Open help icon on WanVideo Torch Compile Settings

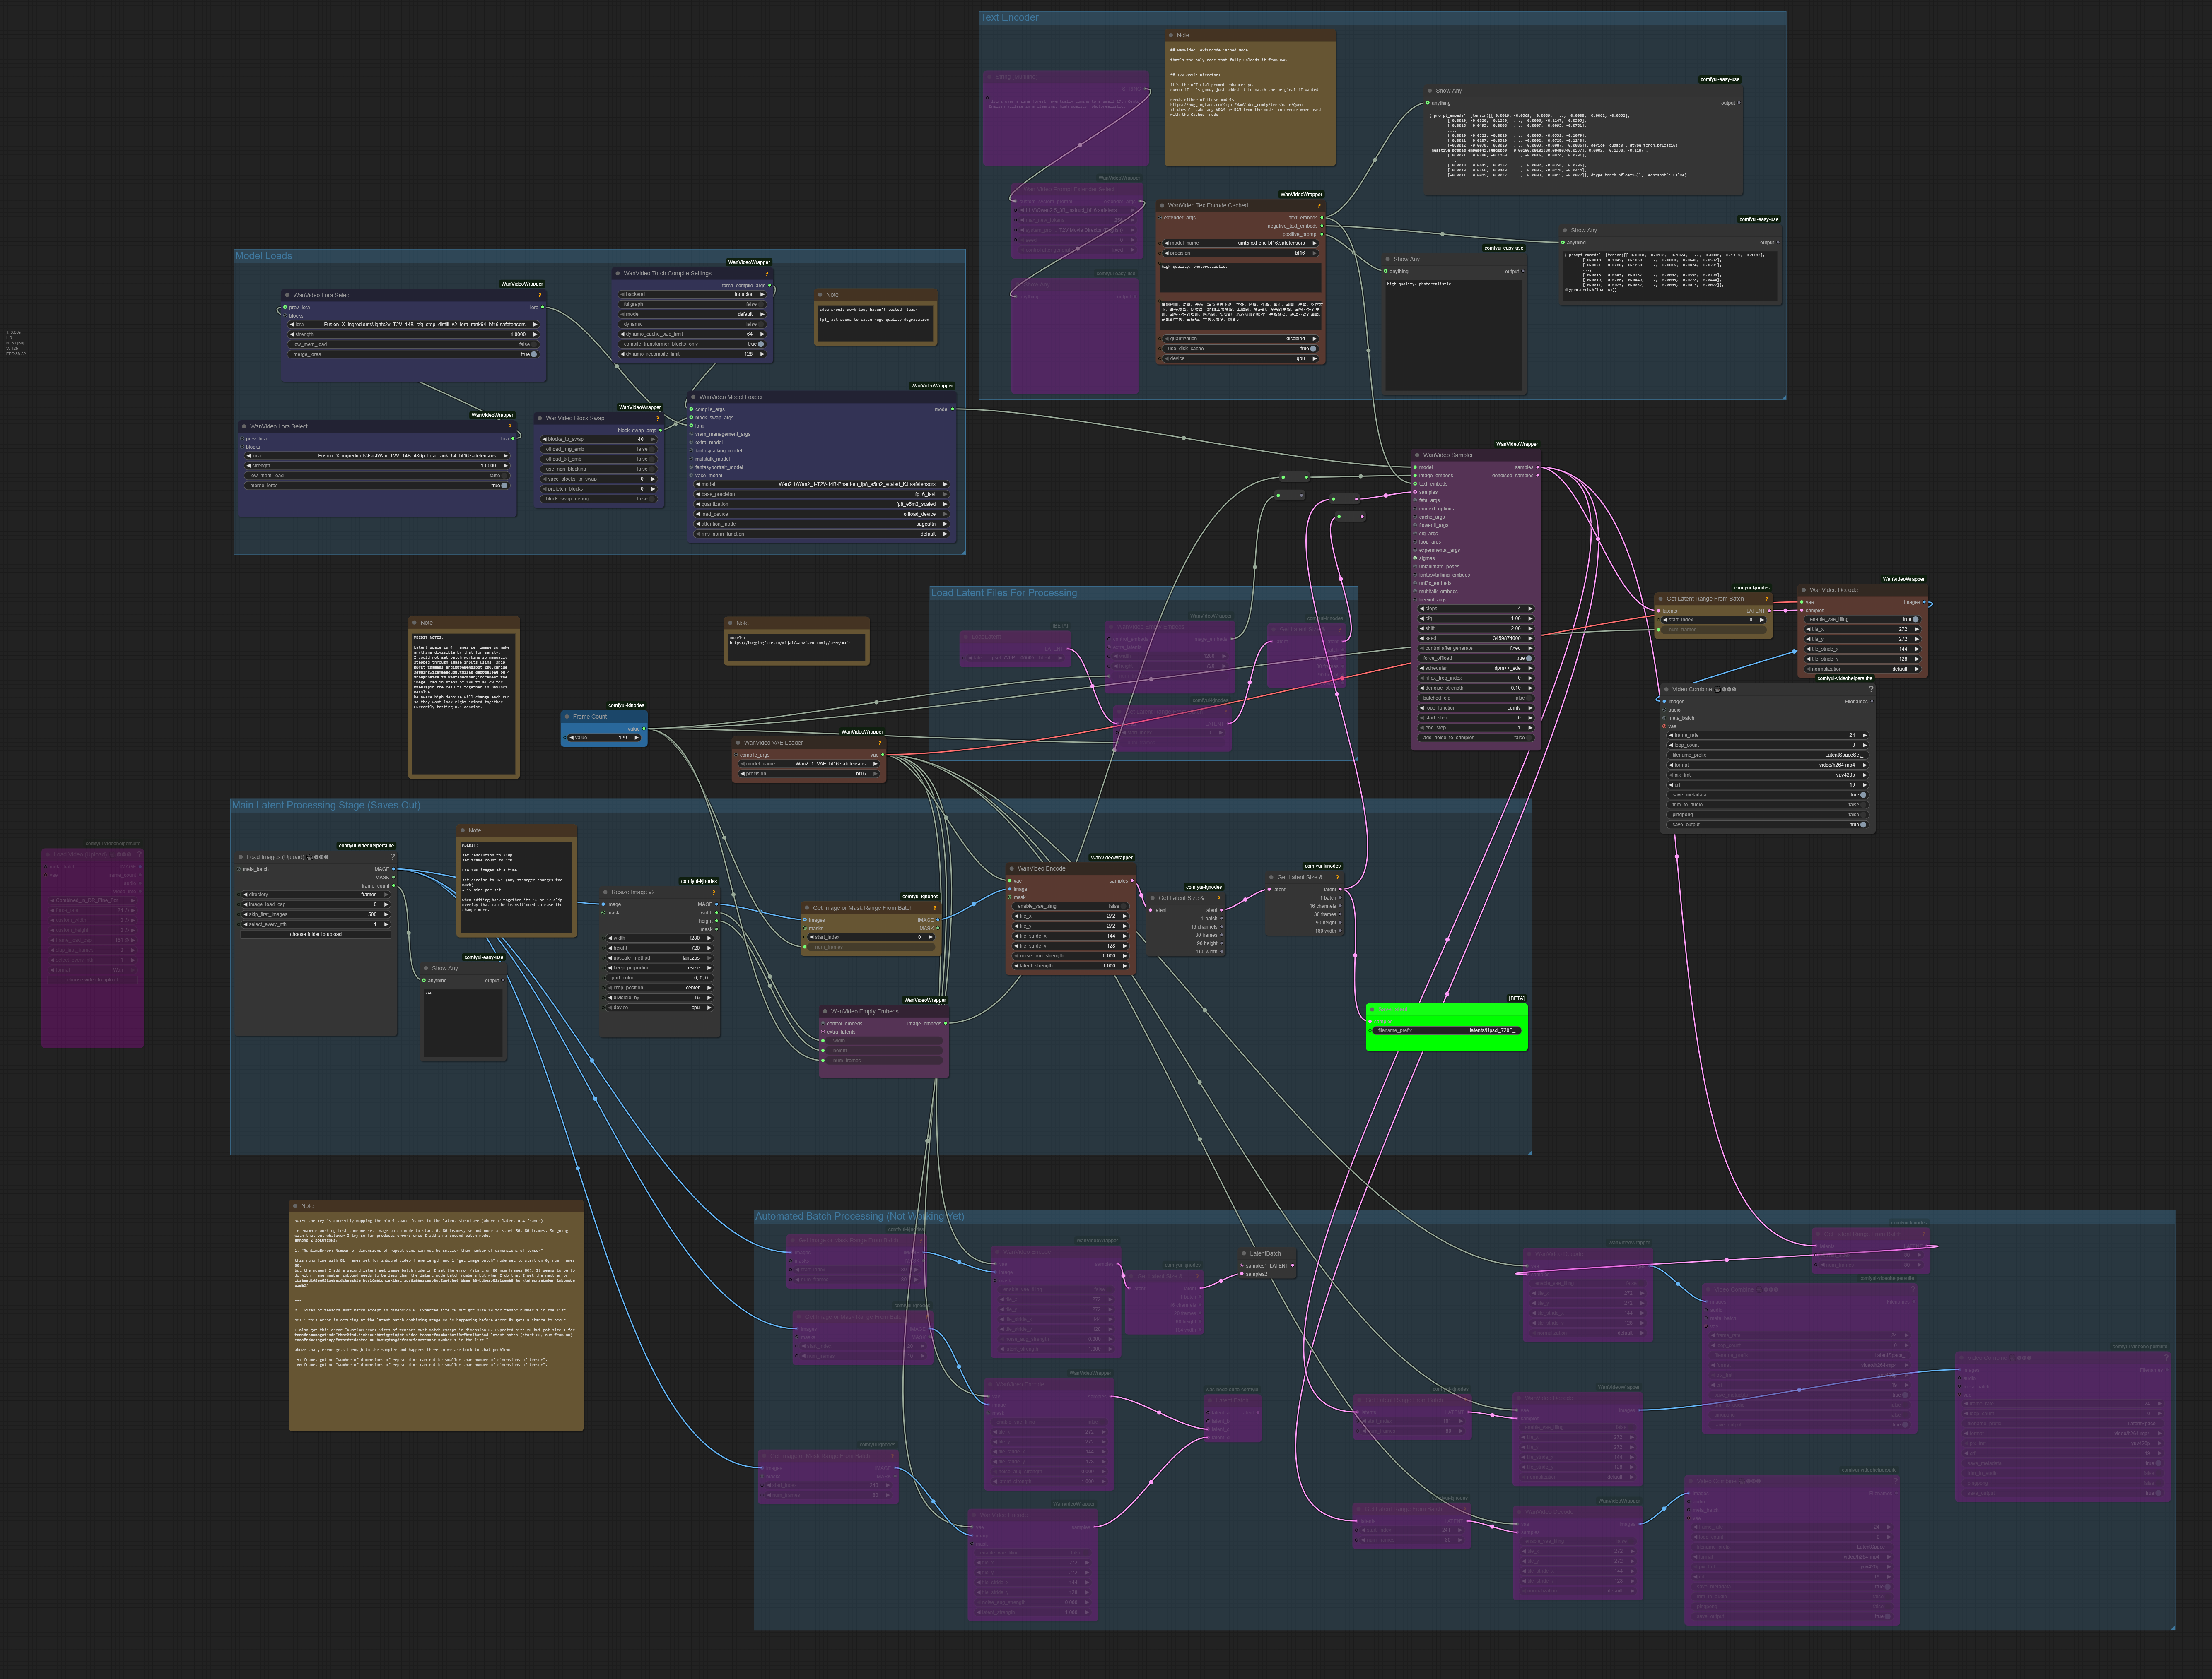pos(767,274)
